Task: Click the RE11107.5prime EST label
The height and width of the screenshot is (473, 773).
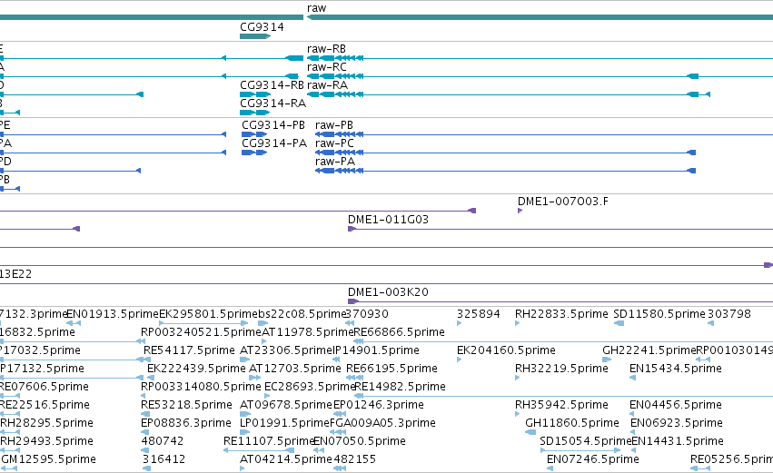Action: pyautogui.click(x=269, y=441)
